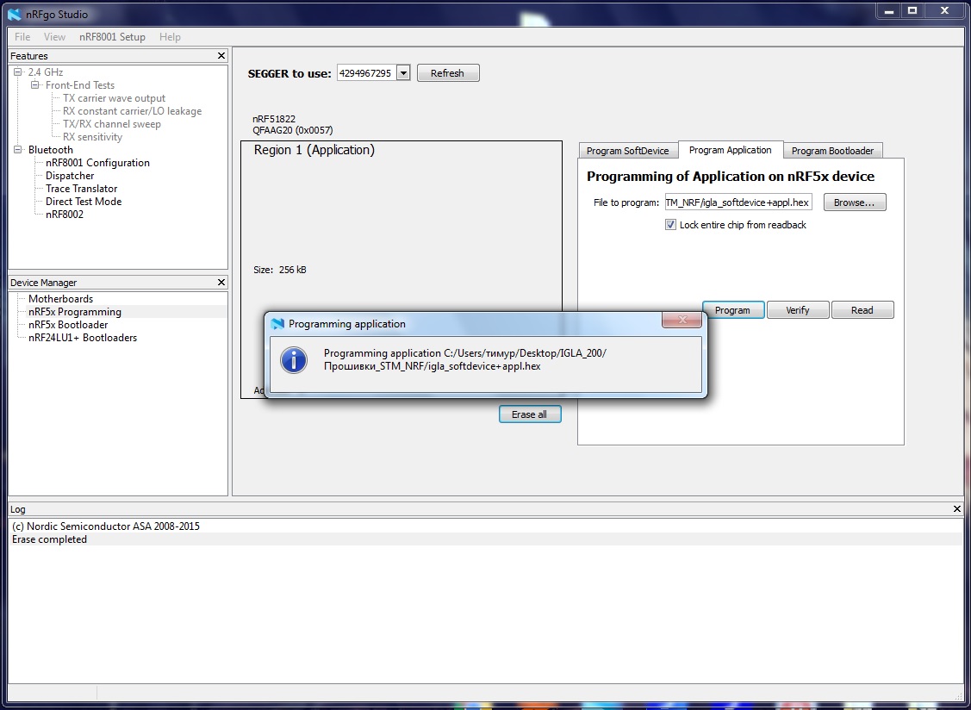Collapse the Bluetooth tree node
This screenshot has height=710, width=971.
(18, 150)
